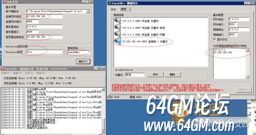The width and height of the screenshot is (256, 135).
Task: Open the client path browse button
Action: (88, 11)
